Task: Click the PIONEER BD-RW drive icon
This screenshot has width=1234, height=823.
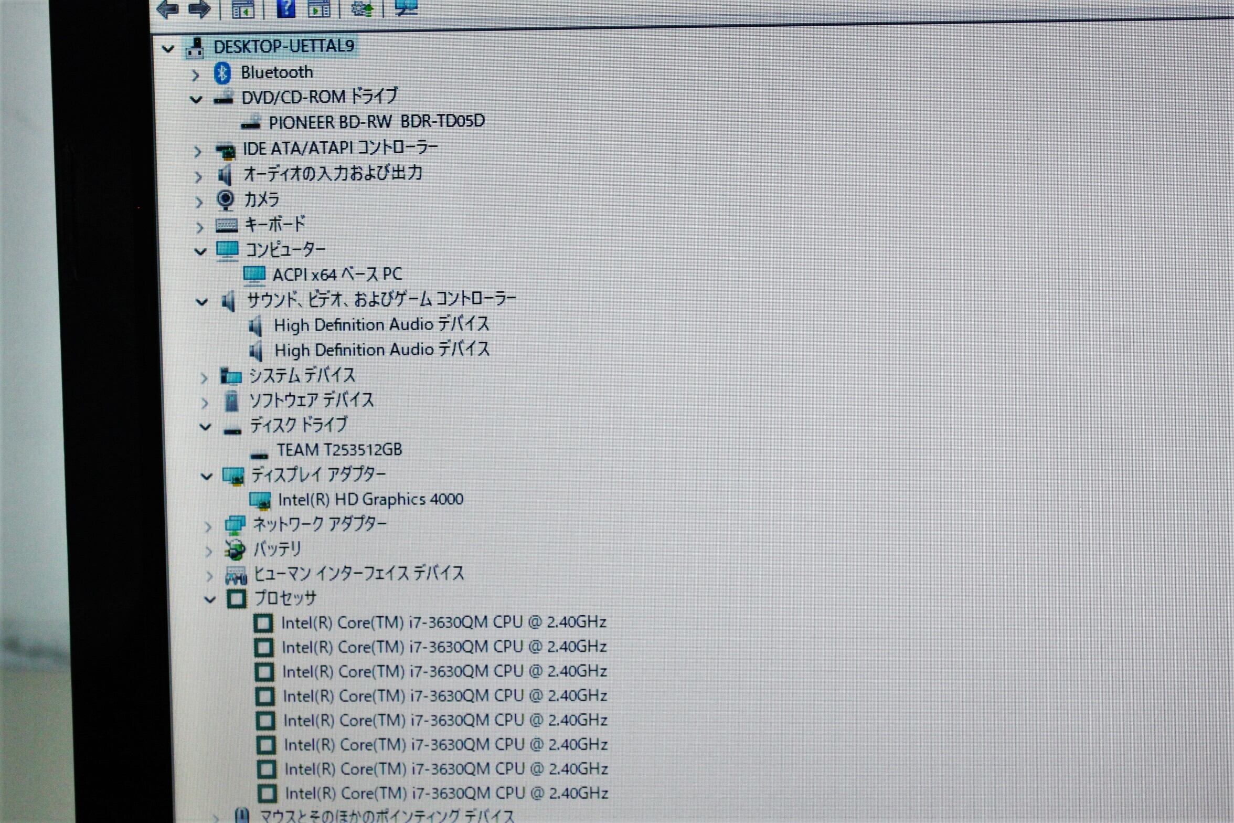Action: point(250,123)
